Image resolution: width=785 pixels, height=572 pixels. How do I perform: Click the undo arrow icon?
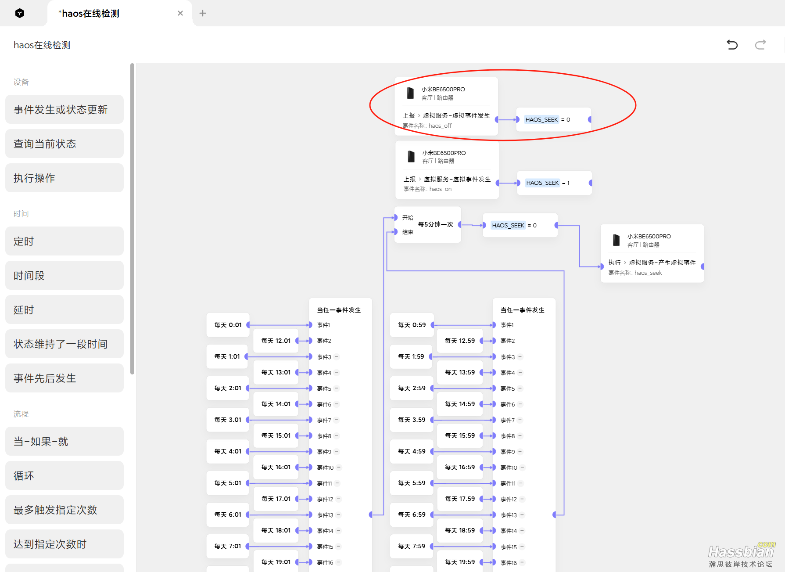732,45
